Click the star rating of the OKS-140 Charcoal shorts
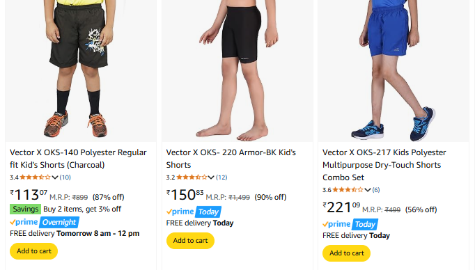The width and height of the screenshot is (475, 270). [x=35, y=177]
